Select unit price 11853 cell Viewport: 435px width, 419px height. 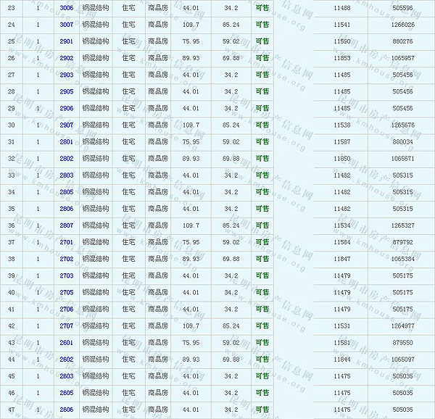tap(342, 58)
